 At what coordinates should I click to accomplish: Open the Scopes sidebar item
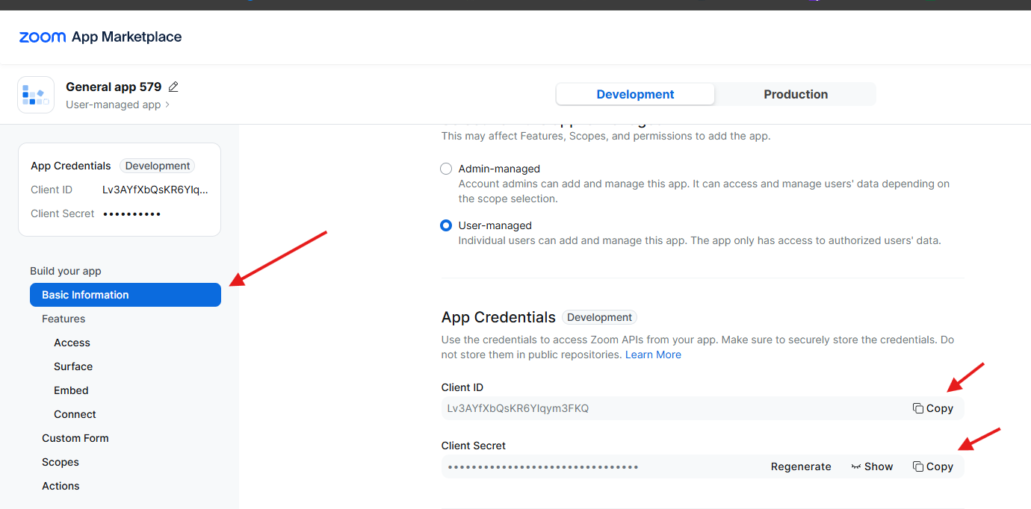click(61, 462)
